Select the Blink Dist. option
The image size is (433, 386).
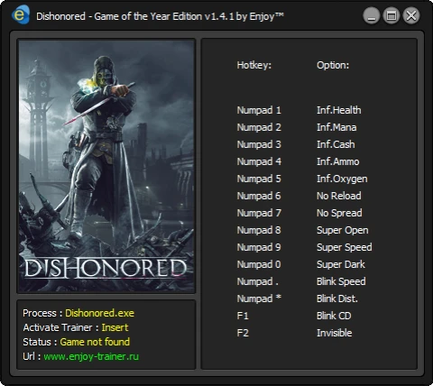click(337, 299)
